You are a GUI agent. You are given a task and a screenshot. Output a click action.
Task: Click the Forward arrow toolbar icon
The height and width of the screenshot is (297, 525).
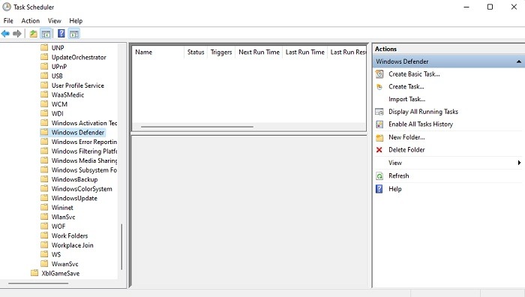[16, 34]
